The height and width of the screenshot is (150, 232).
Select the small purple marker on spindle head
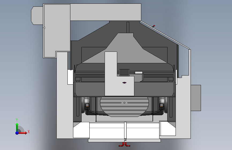[124, 83]
